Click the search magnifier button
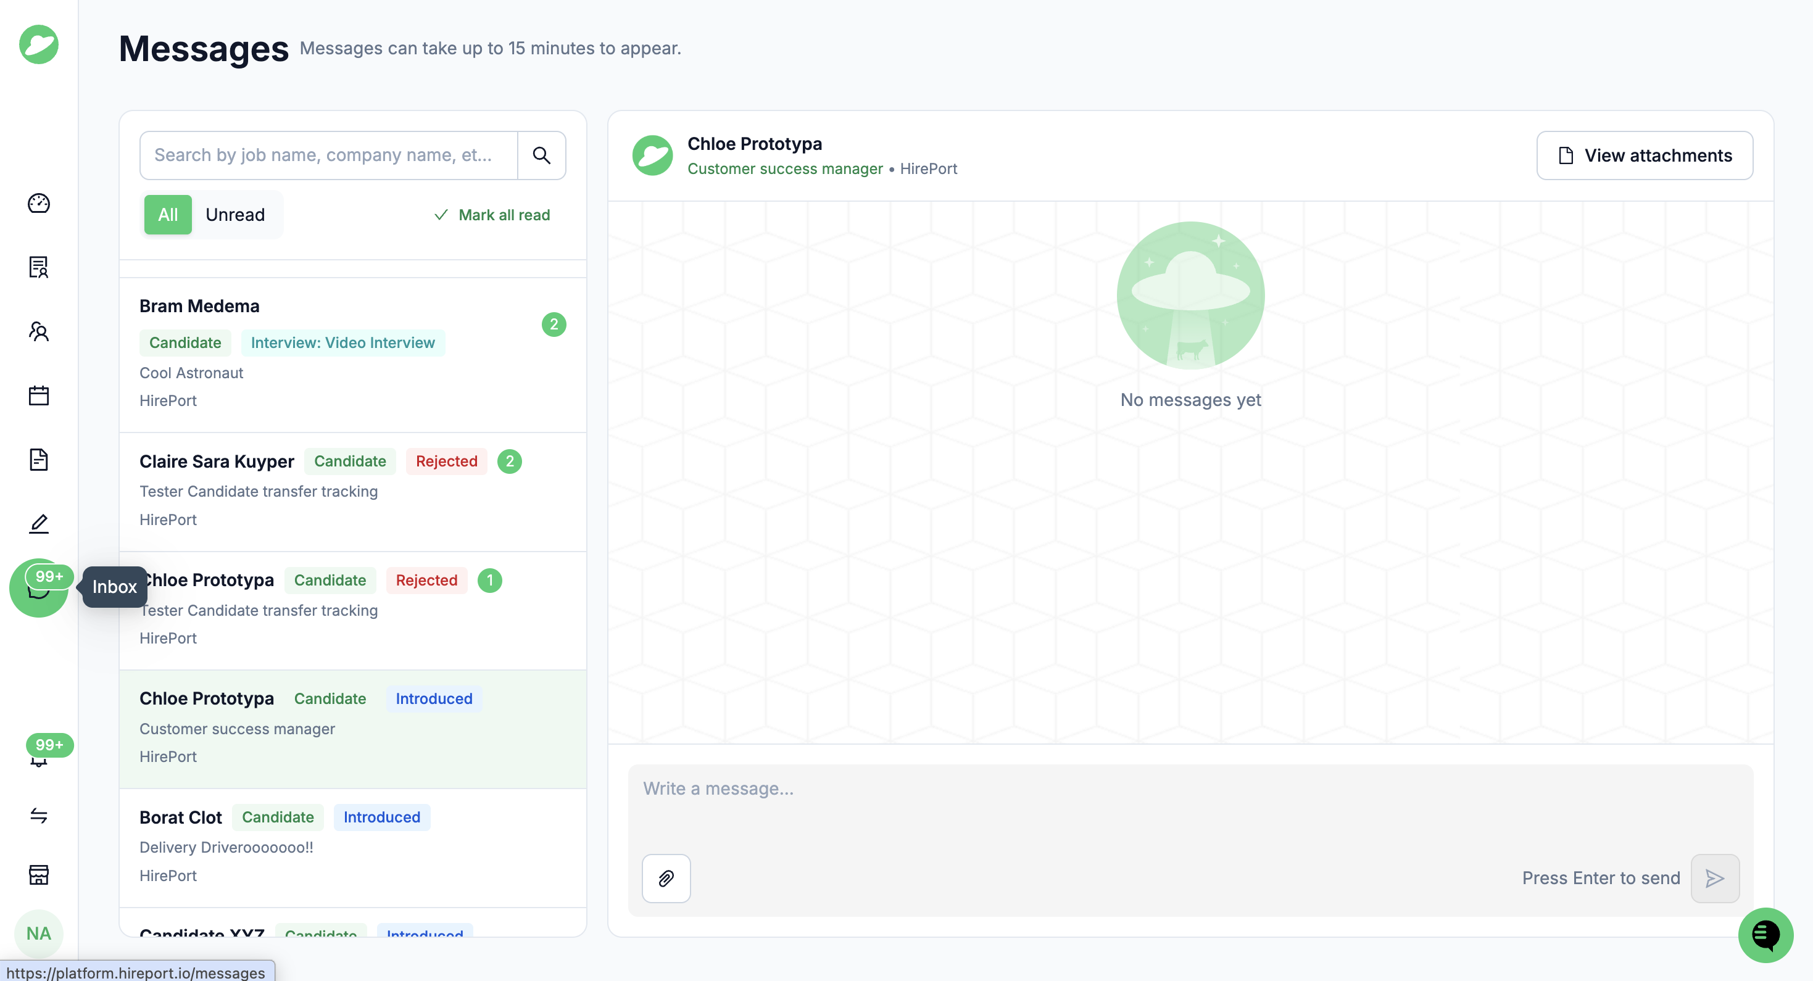This screenshot has width=1813, height=981. click(541, 155)
